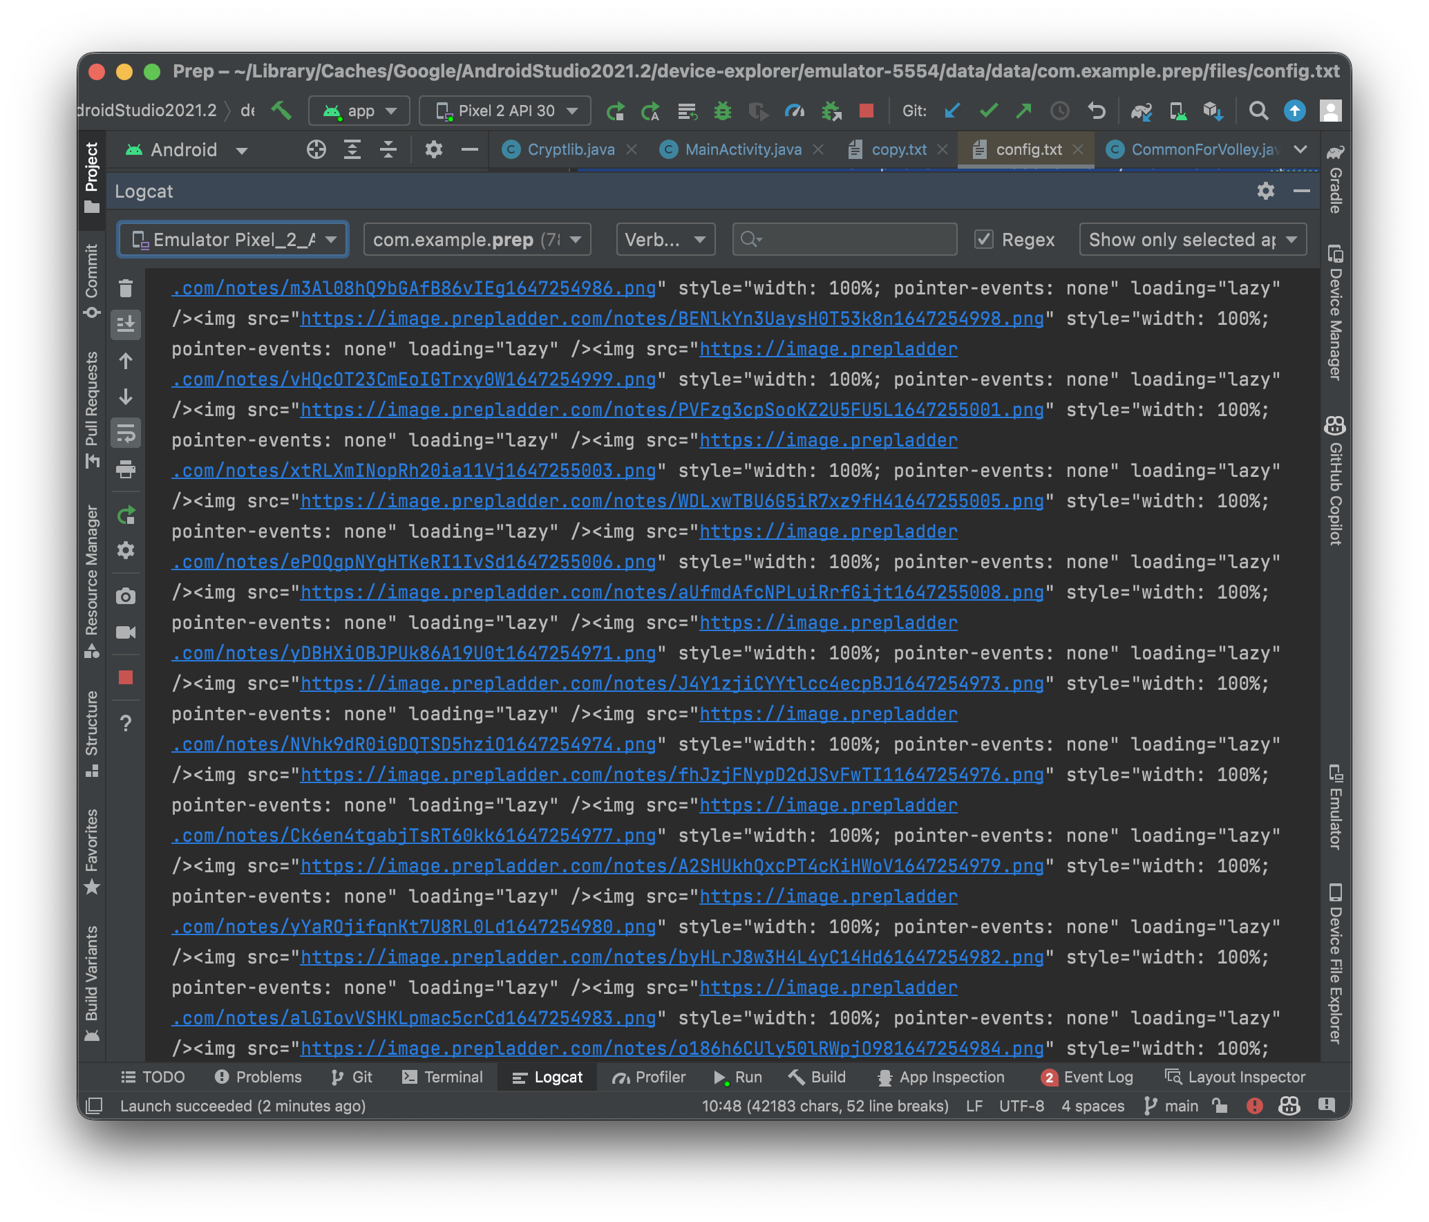This screenshot has height=1222, width=1429.
Task: Open the Verbose log level dropdown
Action: 665,239
